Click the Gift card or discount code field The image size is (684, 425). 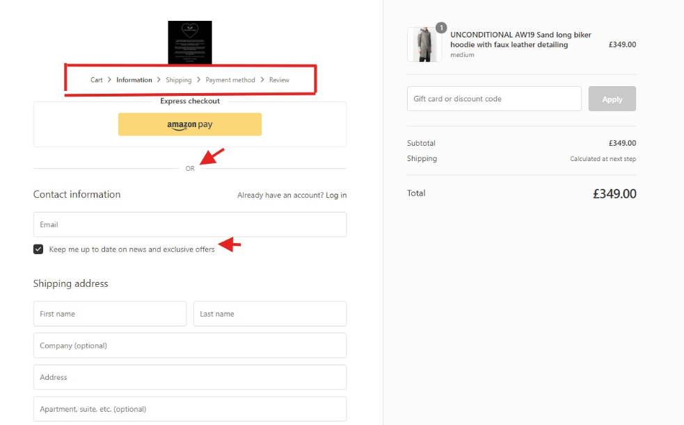coord(493,99)
